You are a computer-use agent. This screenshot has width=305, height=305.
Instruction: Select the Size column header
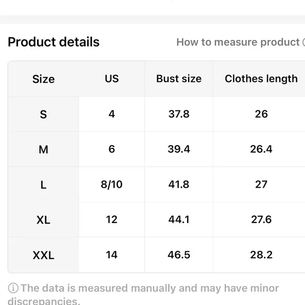coord(43,79)
